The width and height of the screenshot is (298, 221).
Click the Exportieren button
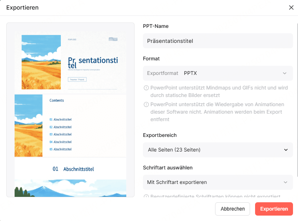click(274, 209)
